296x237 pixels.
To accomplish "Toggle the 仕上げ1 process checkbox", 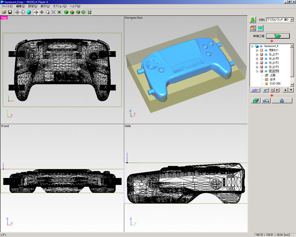I will (x=261, y=54).
